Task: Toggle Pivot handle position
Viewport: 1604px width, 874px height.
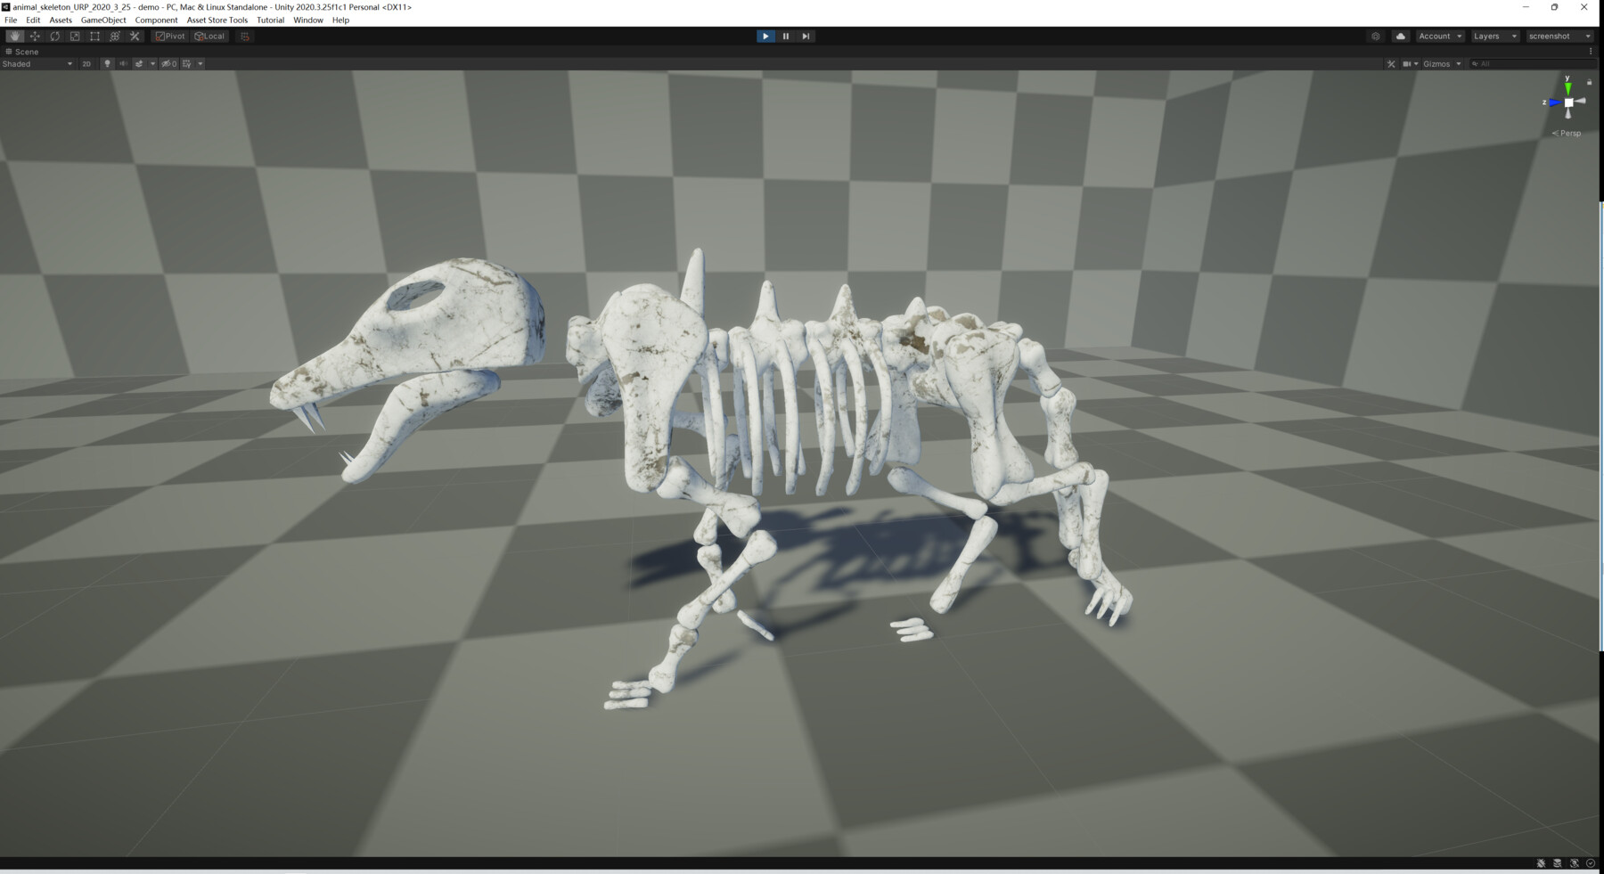Action: pos(169,36)
